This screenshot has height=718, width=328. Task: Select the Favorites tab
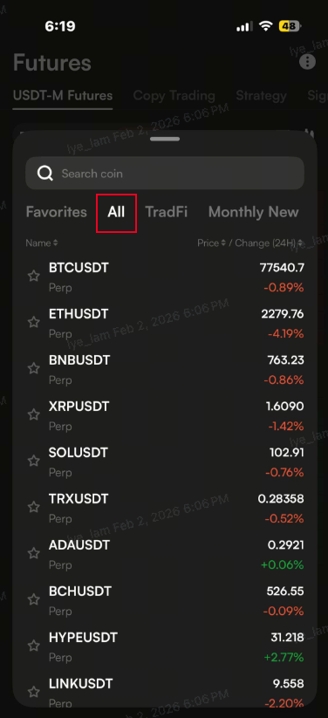pyautogui.click(x=57, y=212)
